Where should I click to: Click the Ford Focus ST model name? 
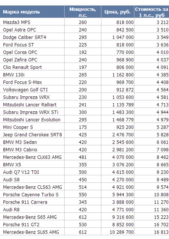tap(18, 45)
